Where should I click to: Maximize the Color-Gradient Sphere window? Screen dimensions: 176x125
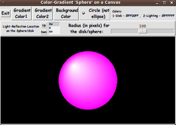coord(164,3)
